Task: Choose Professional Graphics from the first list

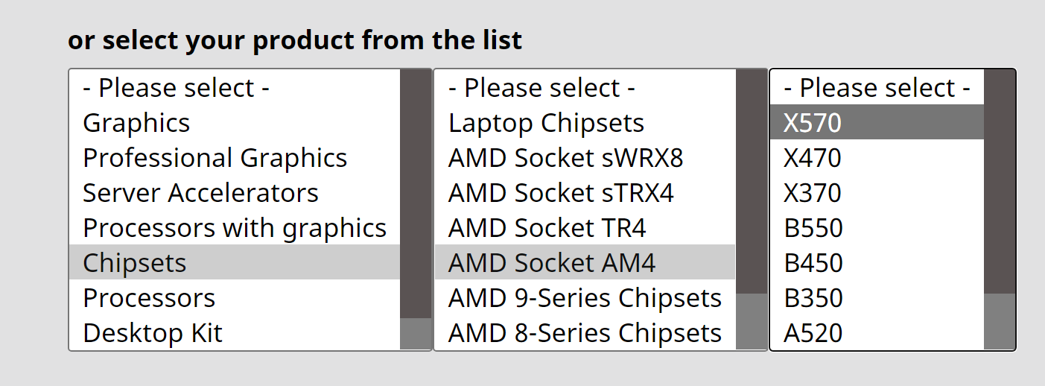Action: click(235, 158)
